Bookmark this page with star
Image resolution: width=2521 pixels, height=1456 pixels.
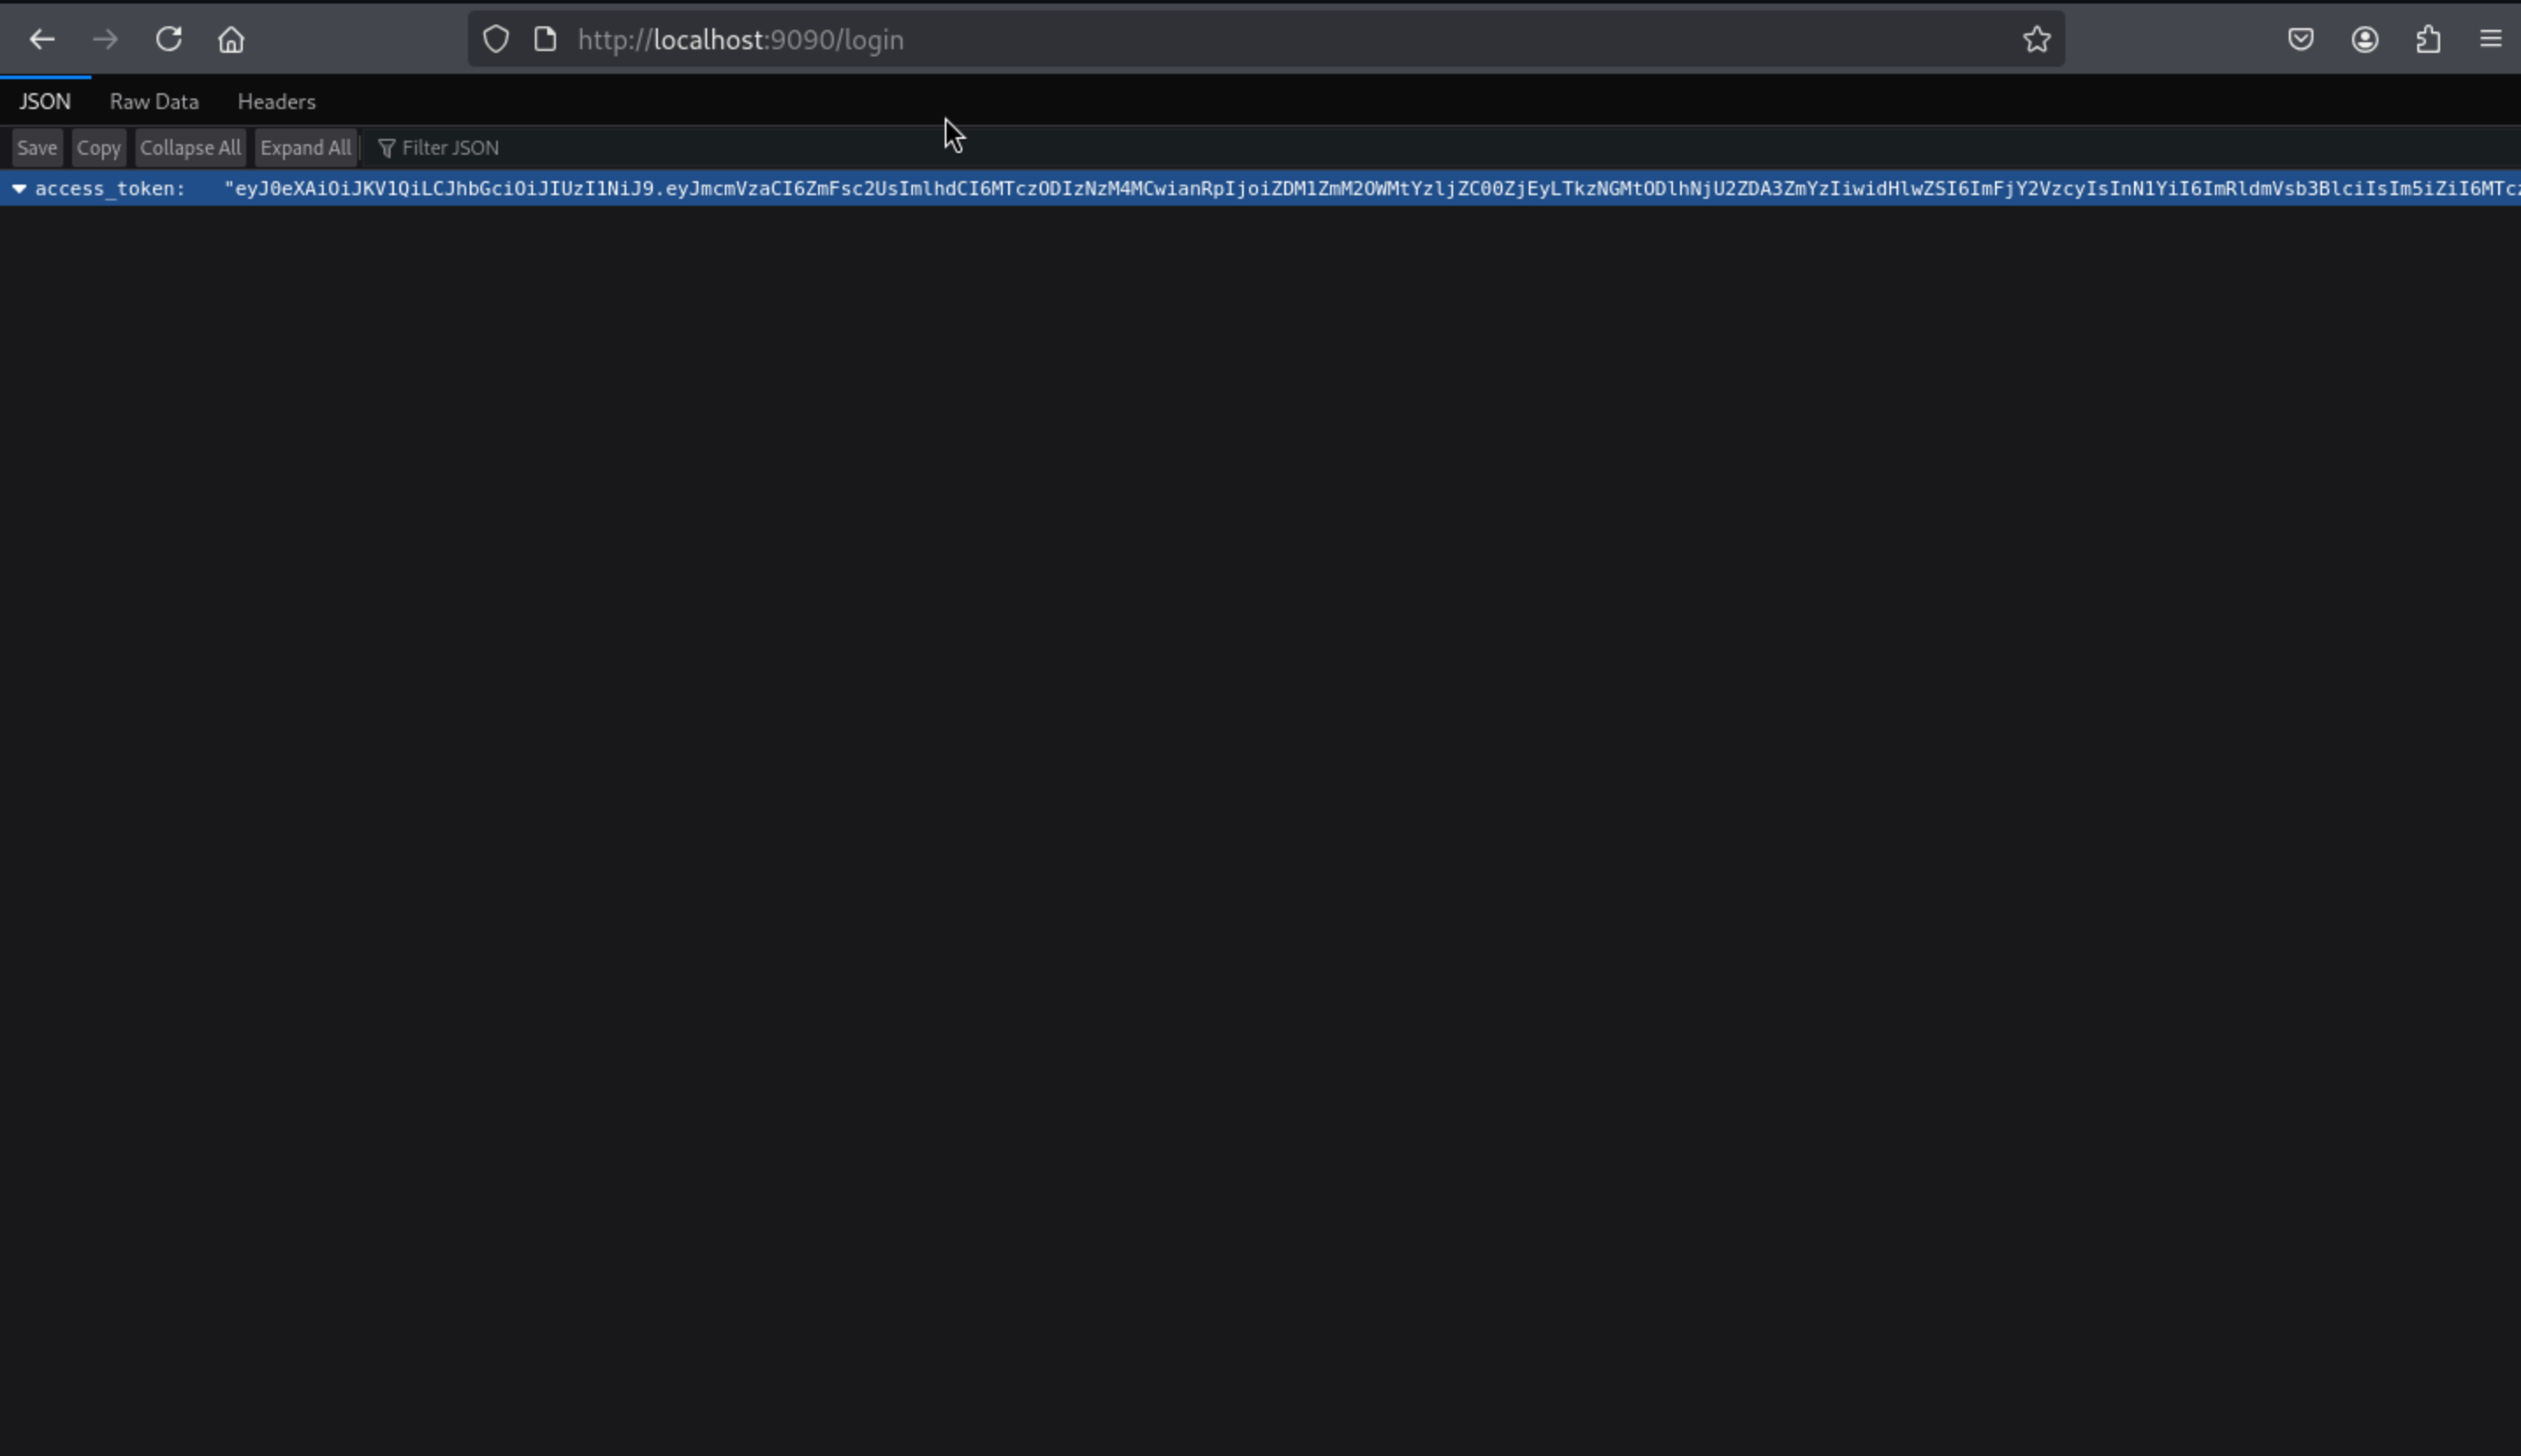point(2037,40)
